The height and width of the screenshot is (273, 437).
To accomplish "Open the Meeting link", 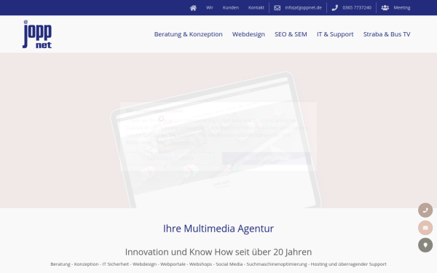I will pos(402,8).
